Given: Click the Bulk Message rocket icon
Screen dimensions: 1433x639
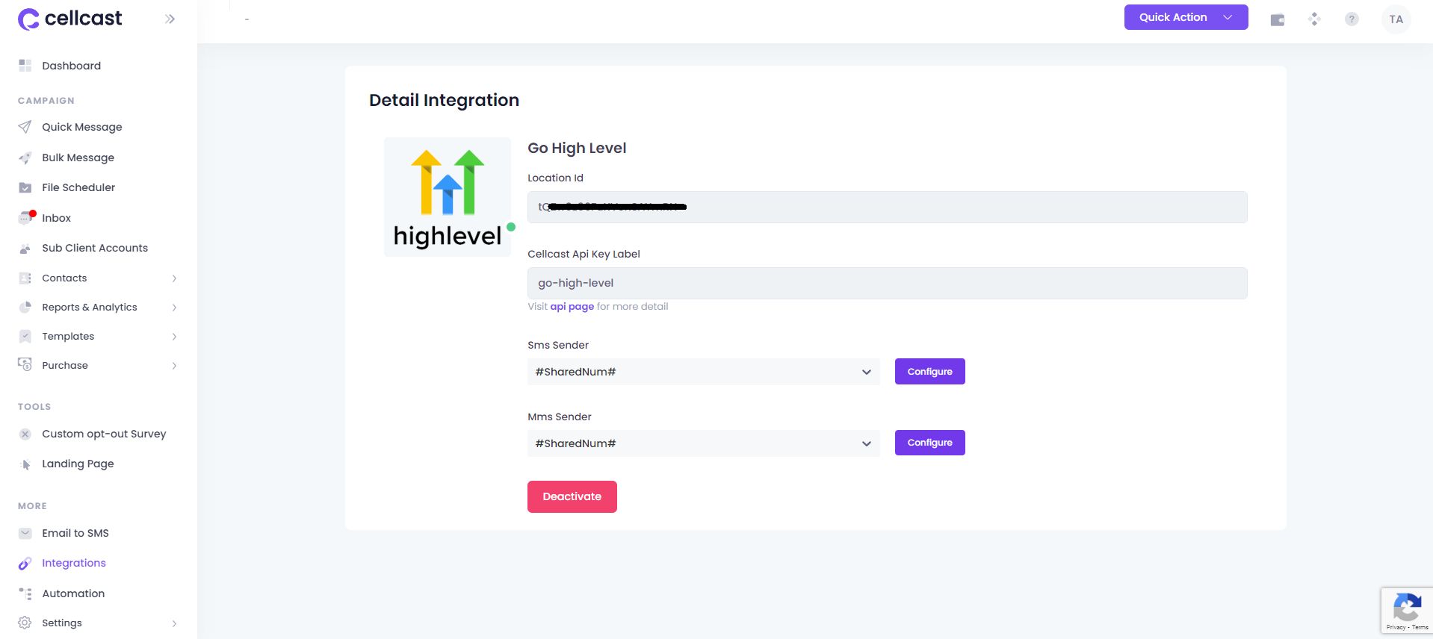Looking at the screenshot, I should 25,158.
